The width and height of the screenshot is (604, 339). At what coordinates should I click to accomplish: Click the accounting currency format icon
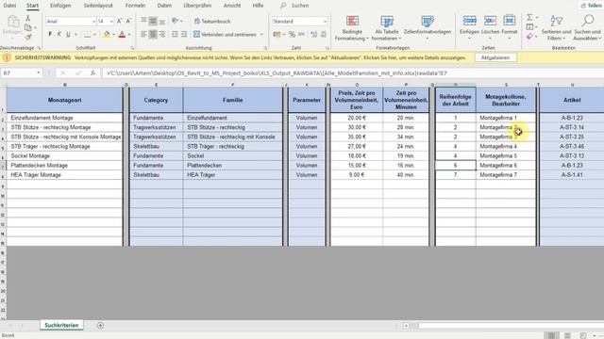277,34
